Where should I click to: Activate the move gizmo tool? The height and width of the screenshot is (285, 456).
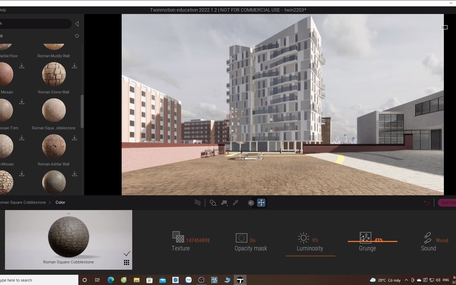261,203
